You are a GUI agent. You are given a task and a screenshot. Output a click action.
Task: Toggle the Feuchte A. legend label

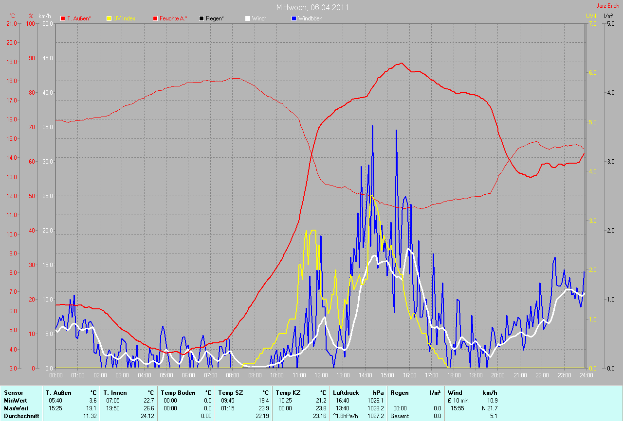[173, 18]
